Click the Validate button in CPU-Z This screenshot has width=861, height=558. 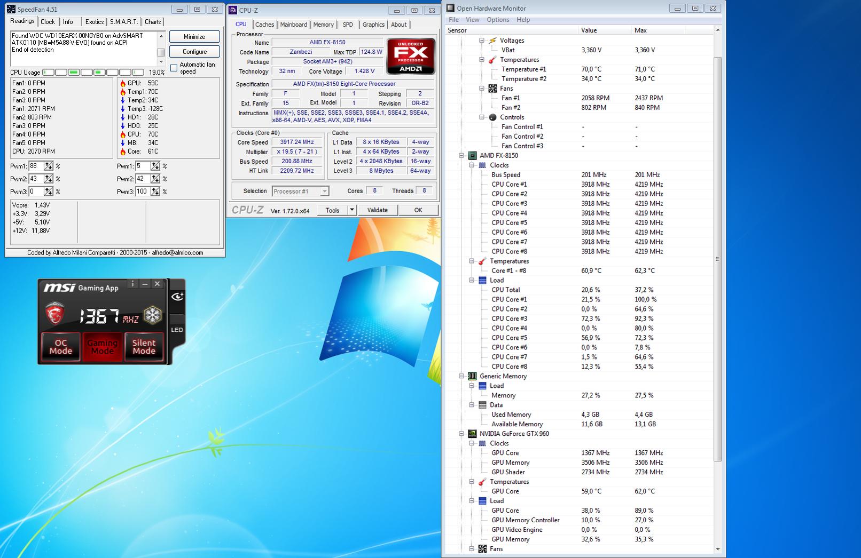click(x=378, y=210)
